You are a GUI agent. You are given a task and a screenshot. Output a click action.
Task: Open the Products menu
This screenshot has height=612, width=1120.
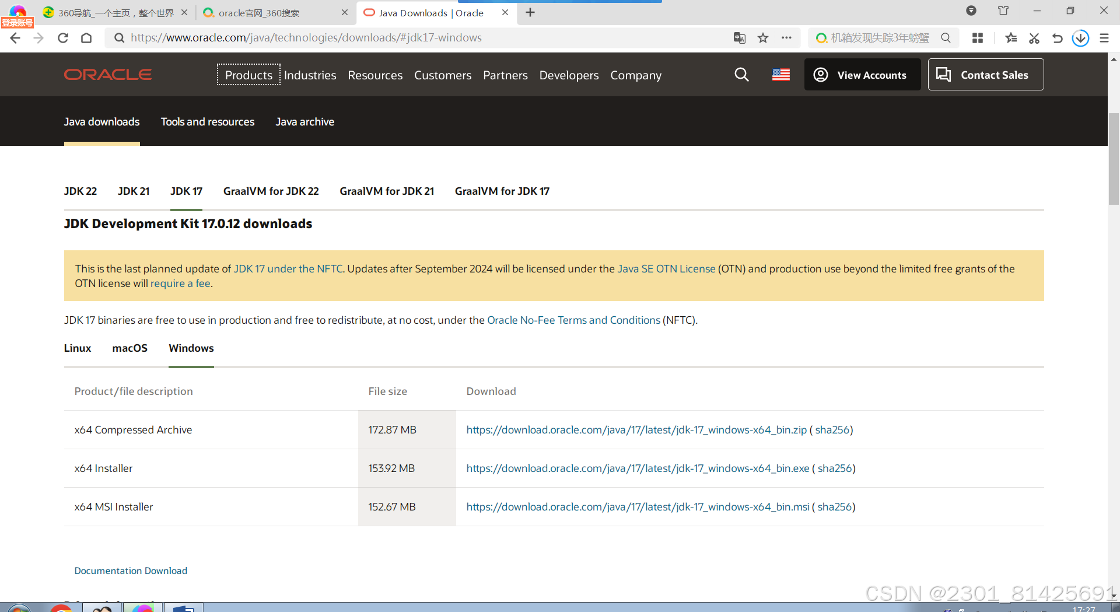click(249, 75)
